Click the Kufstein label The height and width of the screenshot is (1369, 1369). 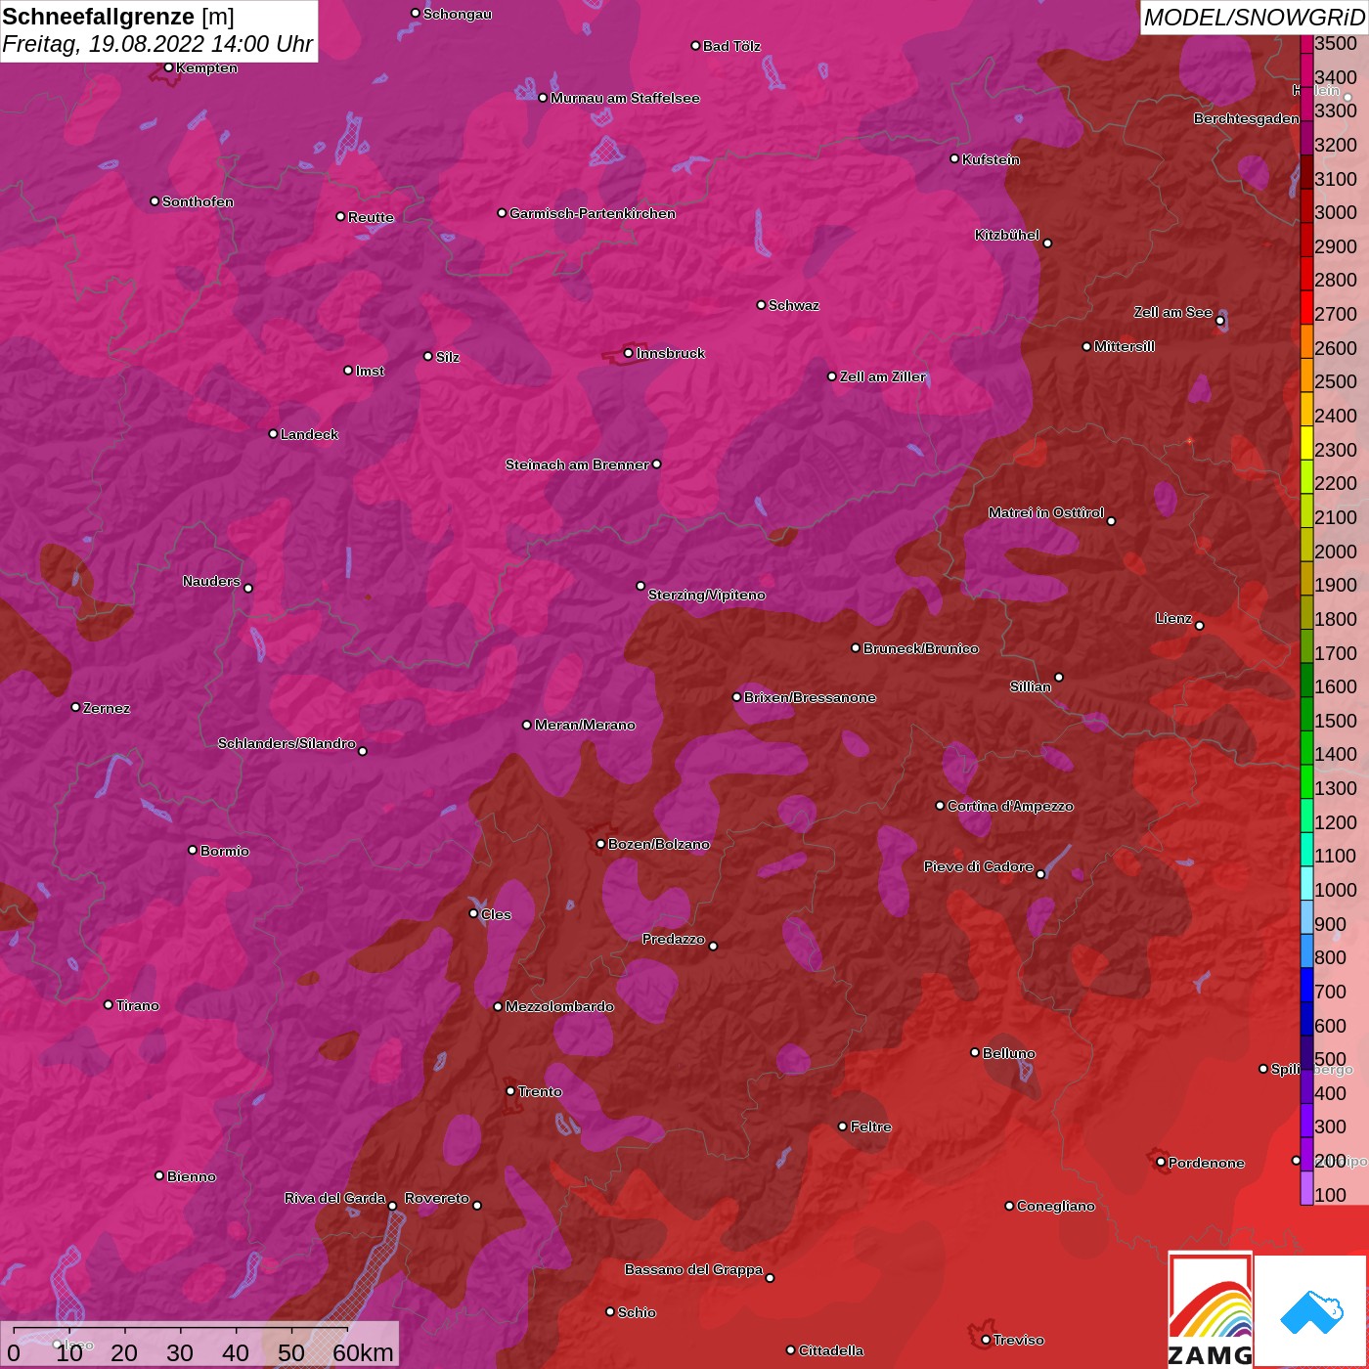click(991, 159)
